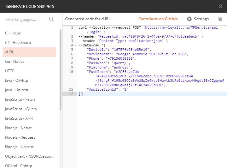Open the Contribute on GitHub link

pos(158,19)
